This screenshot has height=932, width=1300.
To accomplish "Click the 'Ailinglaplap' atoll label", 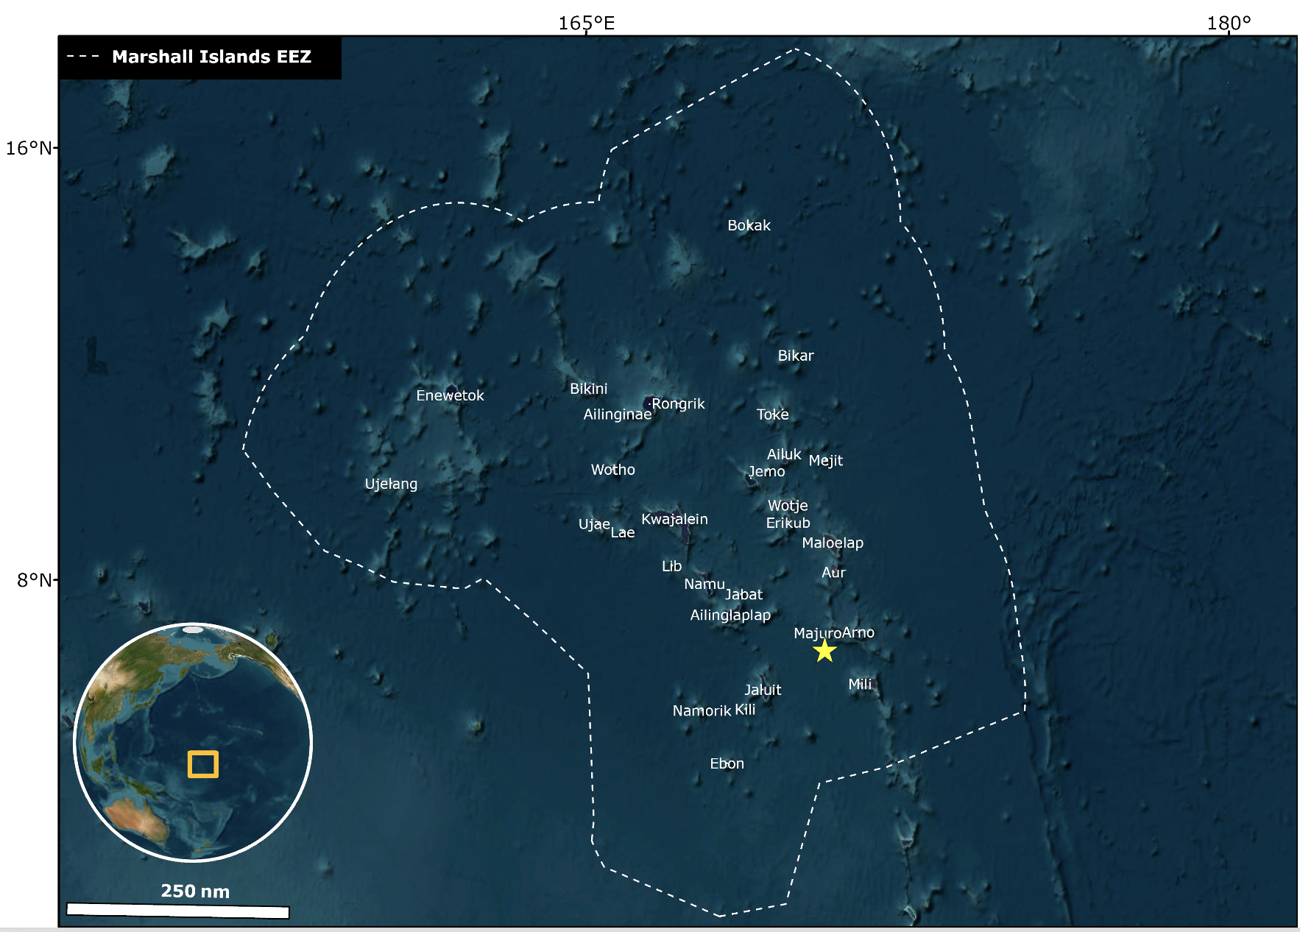I will (730, 615).
